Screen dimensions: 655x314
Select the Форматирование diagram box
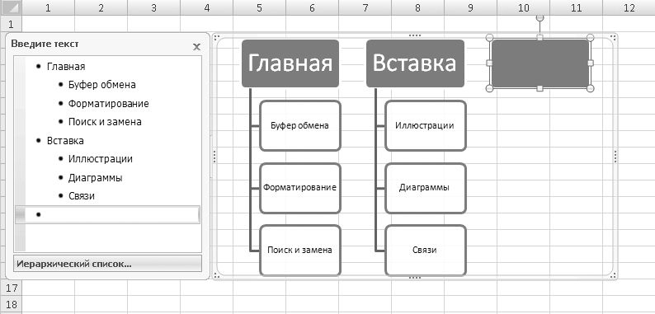tap(300, 188)
